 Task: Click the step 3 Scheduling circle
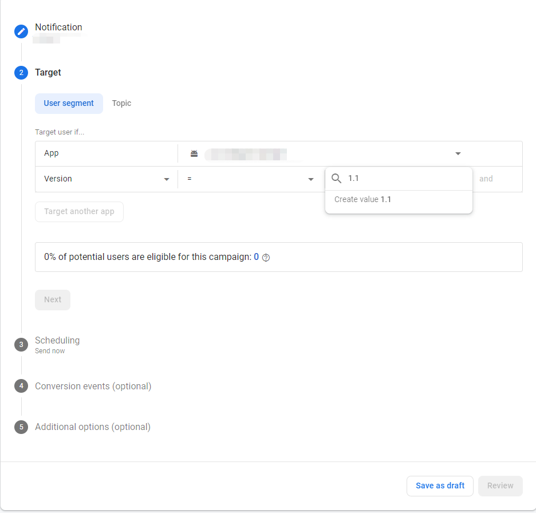pyautogui.click(x=21, y=344)
